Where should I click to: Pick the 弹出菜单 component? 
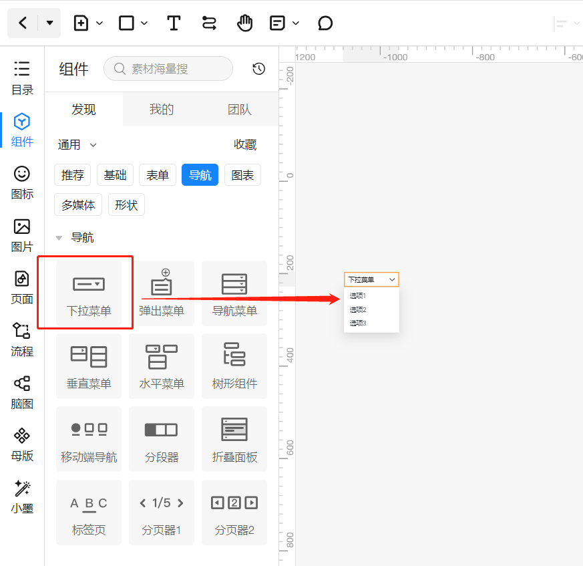click(x=162, y=293)
